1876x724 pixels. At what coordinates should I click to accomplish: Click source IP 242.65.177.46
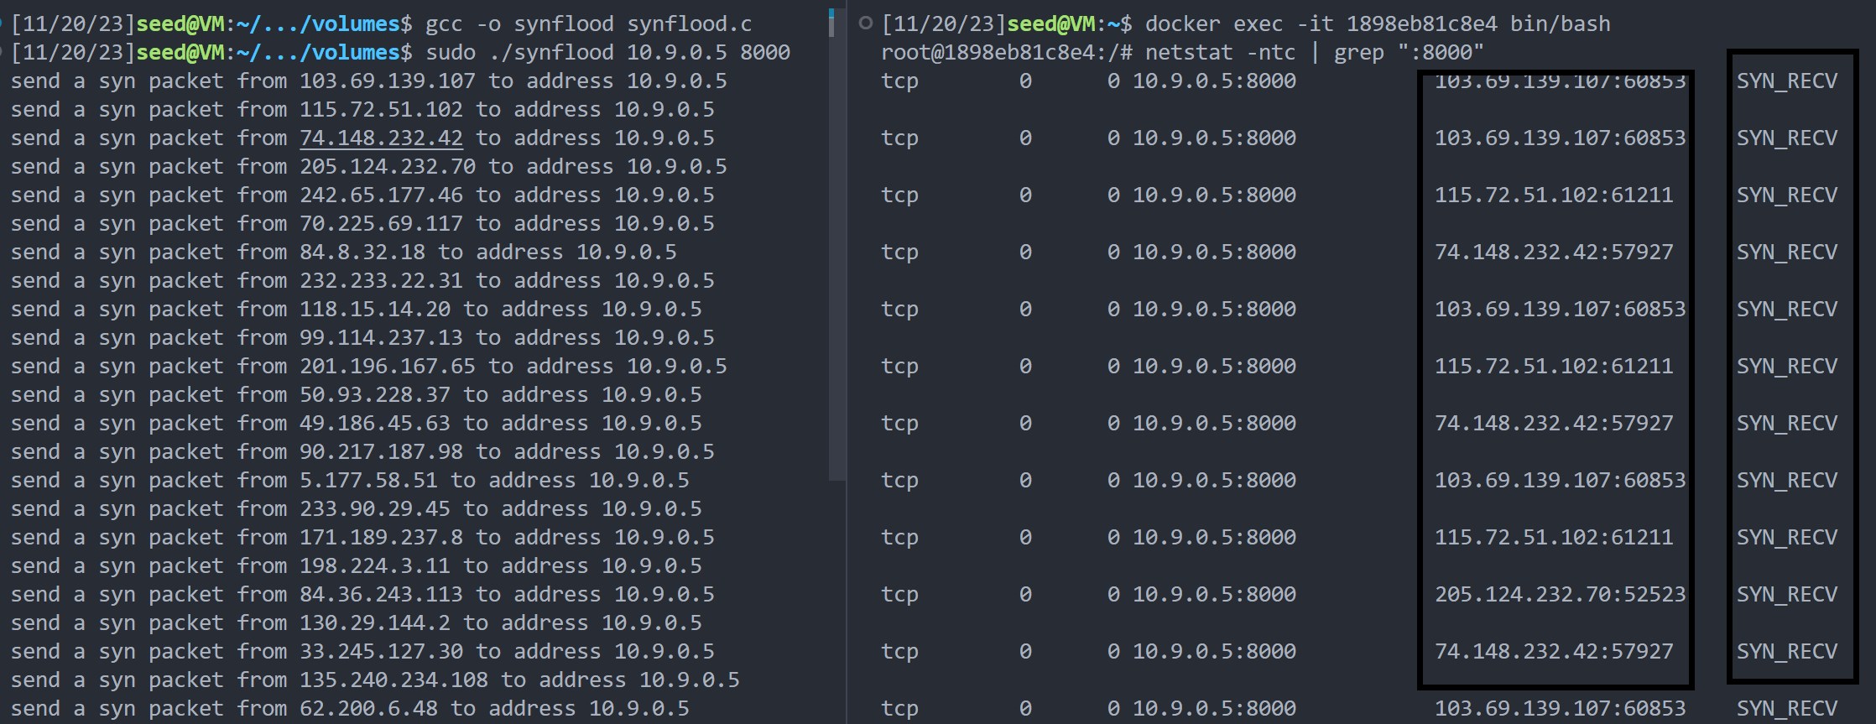coord(381,195)
